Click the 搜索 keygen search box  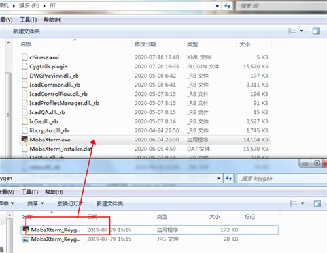tap(283, 179)
